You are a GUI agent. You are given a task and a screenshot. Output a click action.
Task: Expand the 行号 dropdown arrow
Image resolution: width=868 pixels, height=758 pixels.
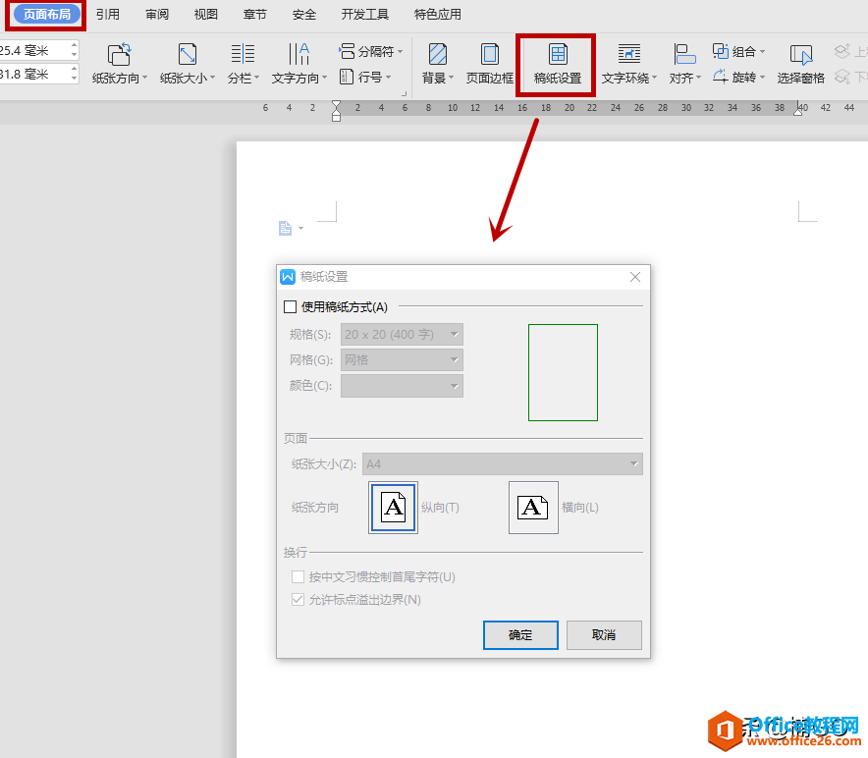pyautogui.click(x=389, y=77)
